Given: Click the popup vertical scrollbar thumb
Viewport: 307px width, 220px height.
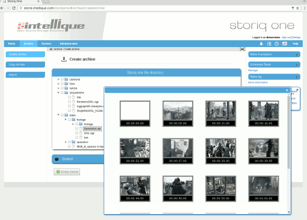Looking at the screenshot, I should point(289,132).
